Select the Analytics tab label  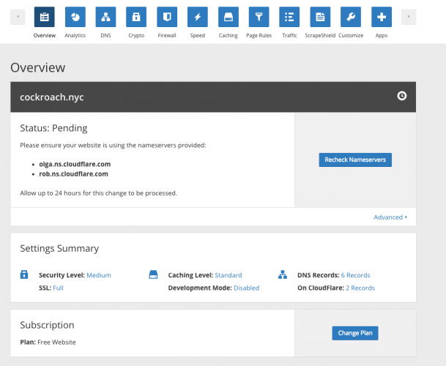pyautogui.click(x=75, y=36)
